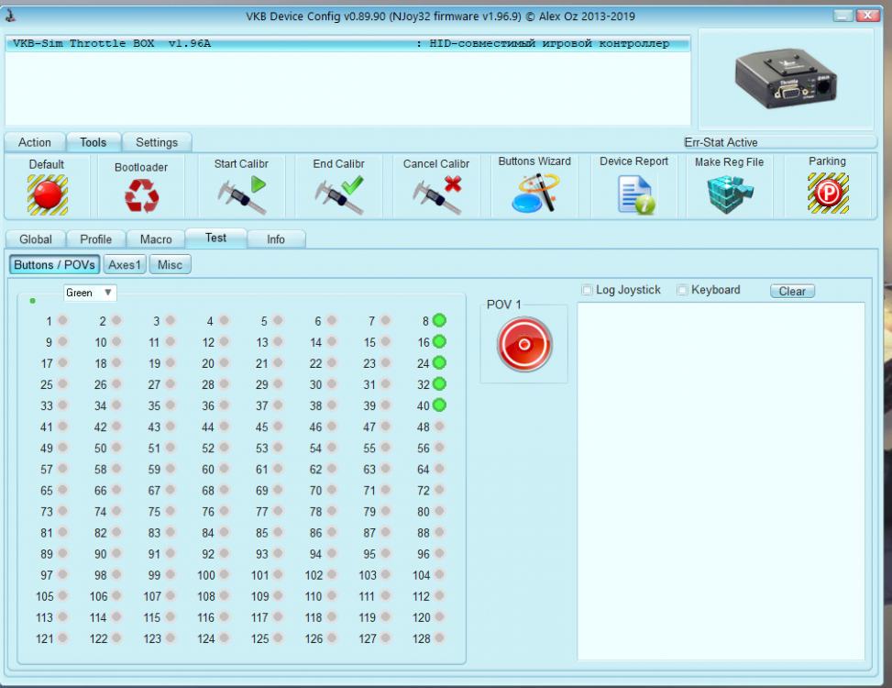Image resolution: width=892 pixels, height=688 pixels.
Task: Abort calibration via Cancel Calibr icon
Action: click(x=436, y=194)
